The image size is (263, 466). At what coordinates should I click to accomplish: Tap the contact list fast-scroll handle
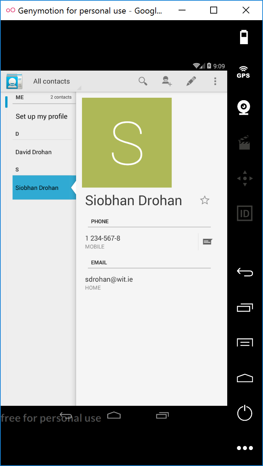[6, 102]
